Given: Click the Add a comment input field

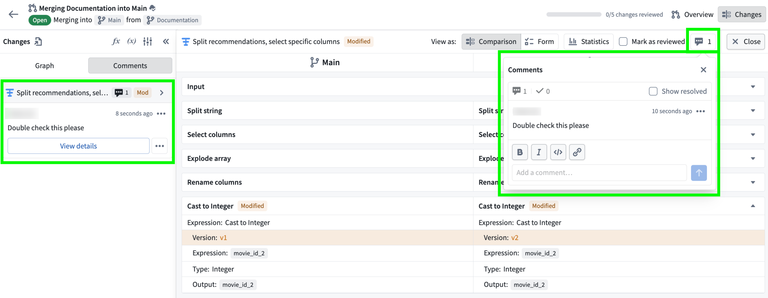Looking at the screenshot, I should coord(599,173).
